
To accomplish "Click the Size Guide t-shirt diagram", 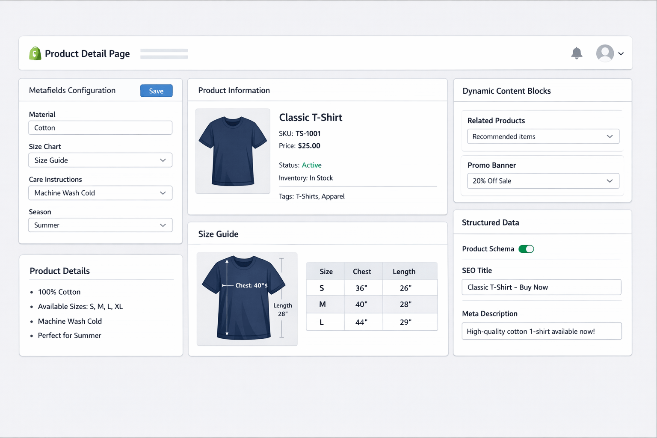I will tap(247, 299).
